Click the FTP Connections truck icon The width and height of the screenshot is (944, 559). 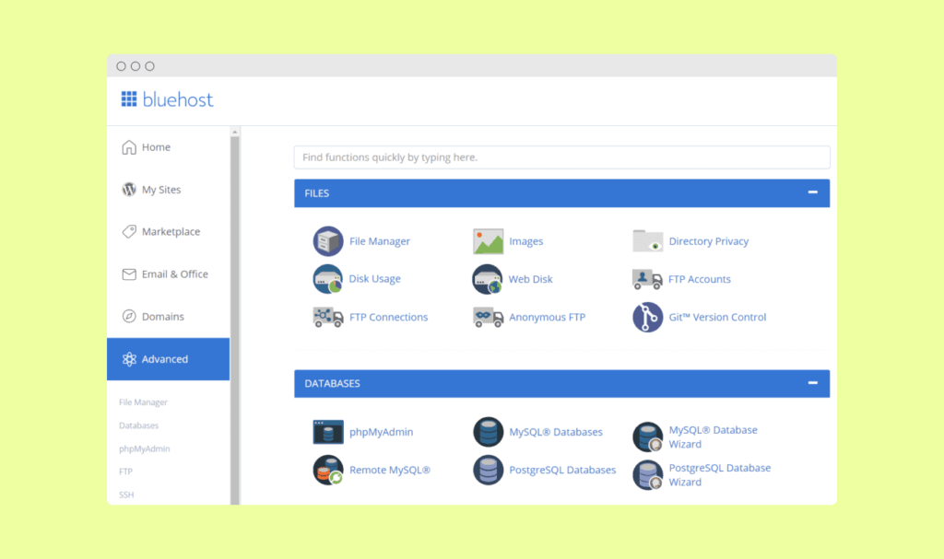click(328, 317)
